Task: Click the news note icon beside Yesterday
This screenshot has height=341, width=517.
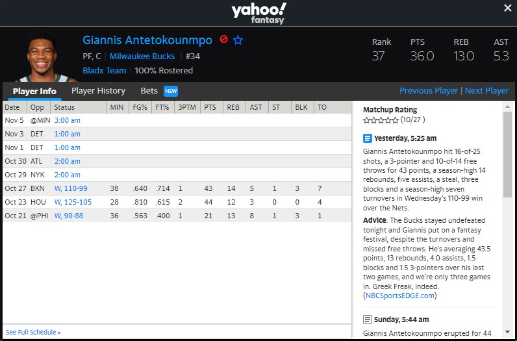Action: tap(368, 138)
